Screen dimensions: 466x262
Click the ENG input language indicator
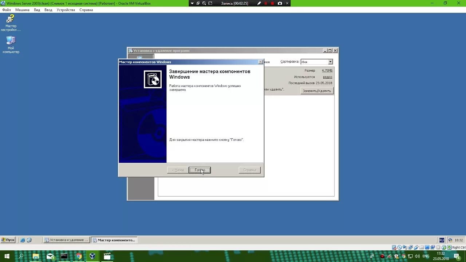tap(426, 256)
